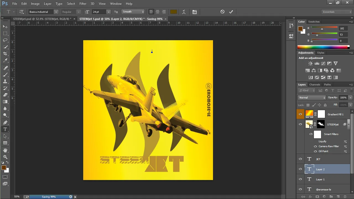Screen dimensions: 354x199
Task: Select the Eyedropper tool
Action: [x=5, y=61]
